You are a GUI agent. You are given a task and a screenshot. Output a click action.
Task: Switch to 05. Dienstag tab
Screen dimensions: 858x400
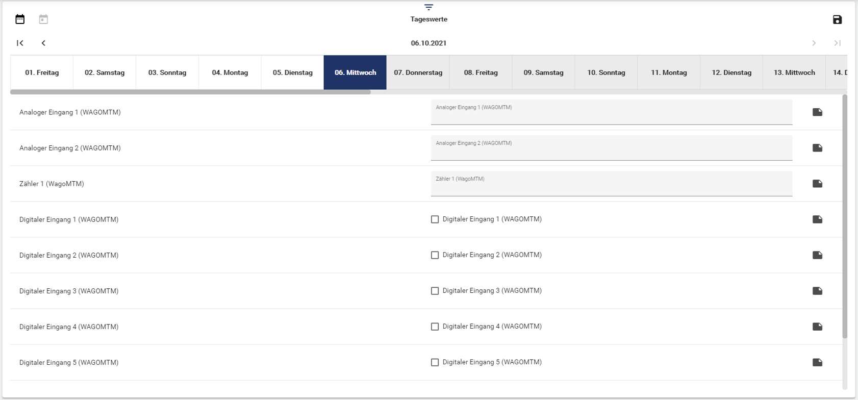click(292, 72)
